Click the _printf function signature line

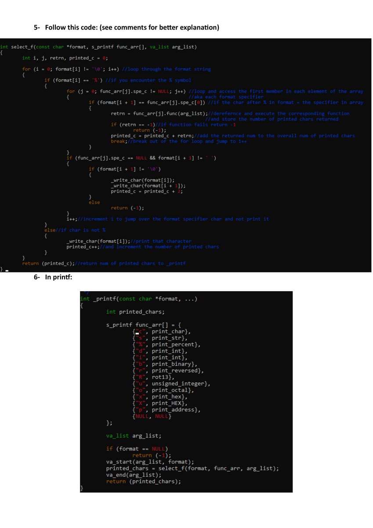pyautogui.click(x=138, y=299)
